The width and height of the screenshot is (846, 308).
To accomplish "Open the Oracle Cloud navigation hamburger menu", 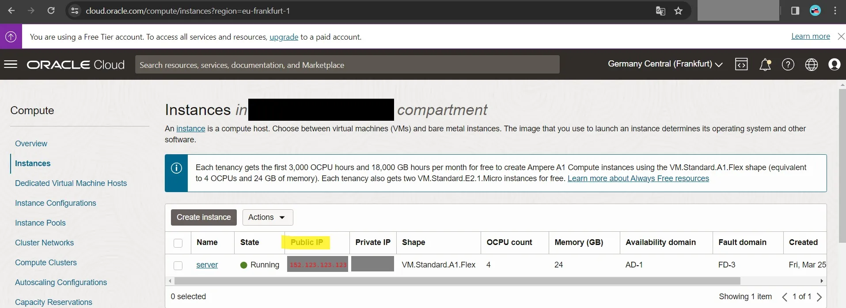I will click(x=11, y=64).
